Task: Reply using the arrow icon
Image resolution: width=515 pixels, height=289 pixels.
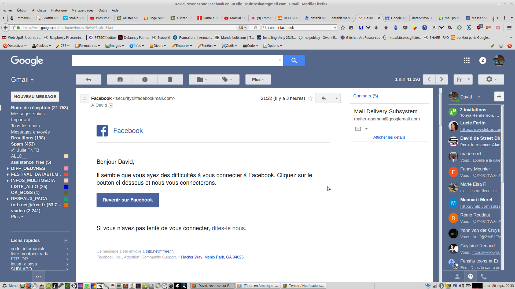Action: [x=324, y=98]
